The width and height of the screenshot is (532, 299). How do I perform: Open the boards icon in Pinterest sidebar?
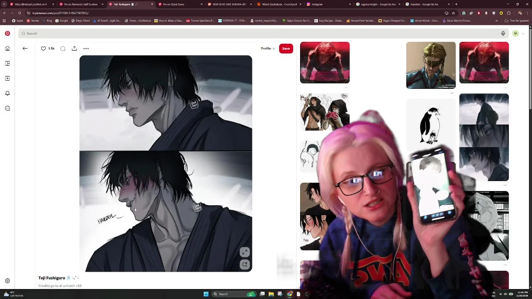click(x=7, y=64)
